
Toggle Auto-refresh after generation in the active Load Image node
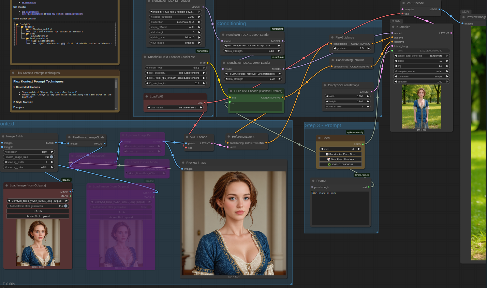(38, 206)
